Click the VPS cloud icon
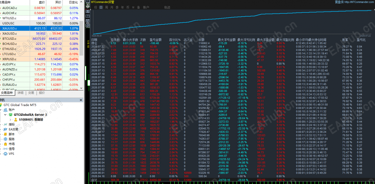375x184 pixels. click(x=5, y=154)
